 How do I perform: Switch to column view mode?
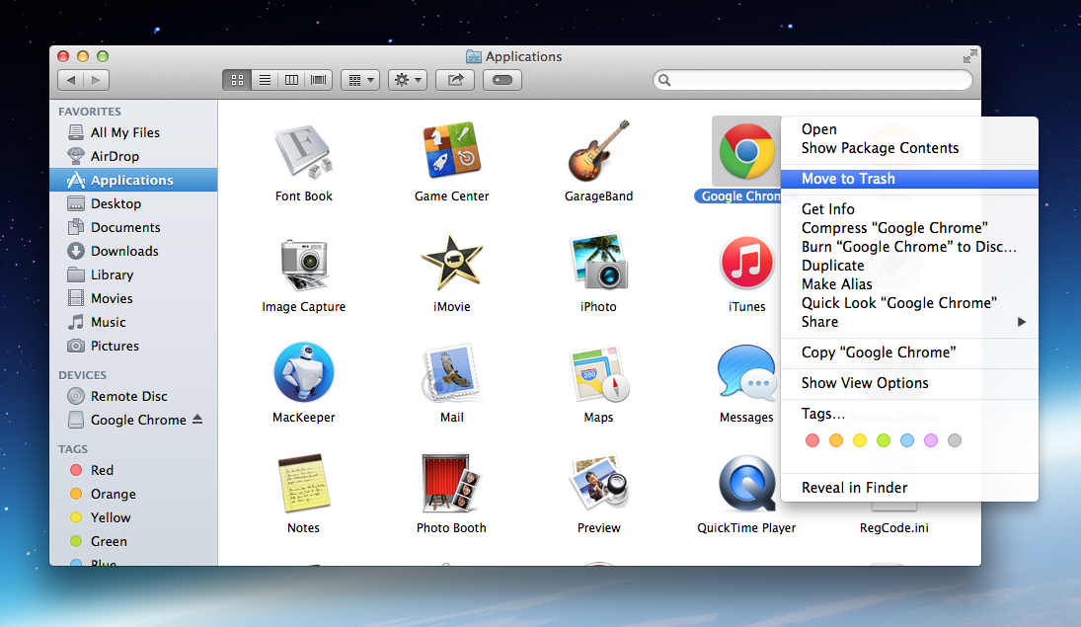pyautogui.click(x=291, y=80)
